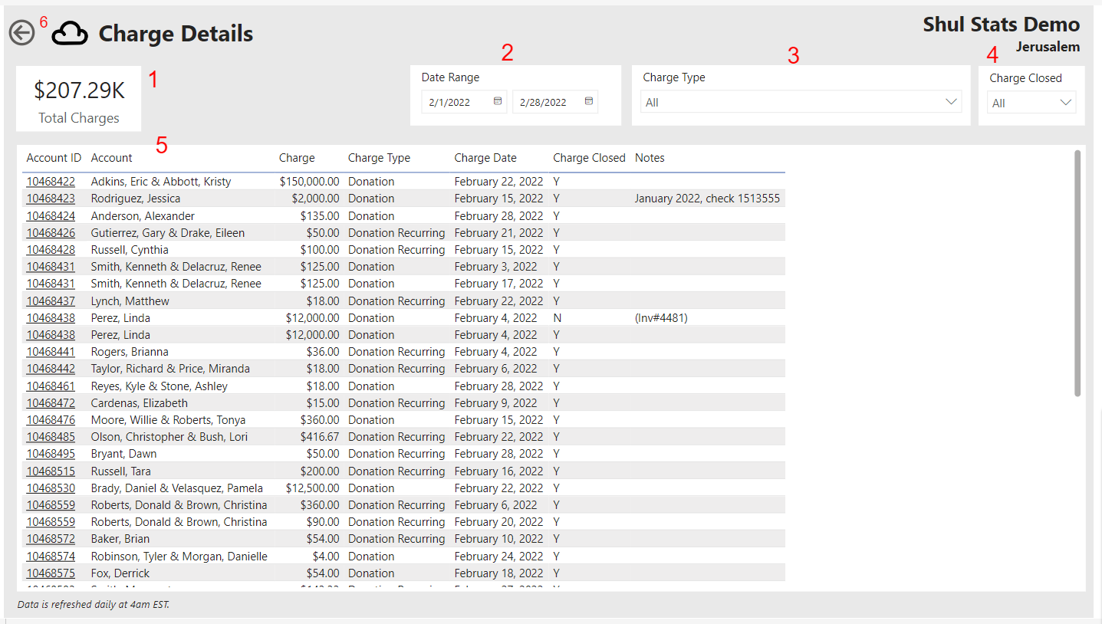Expand the Charge Closed dropdown
This screenshot has height=624, width=1102.
pos(1066,101)
